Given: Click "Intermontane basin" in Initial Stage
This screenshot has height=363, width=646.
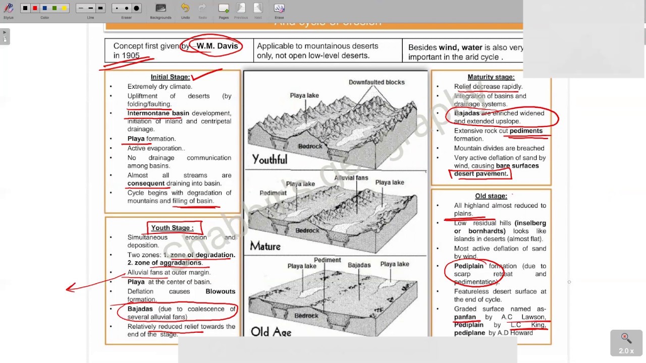Looking at the screenshot, I should coord(158,113).
